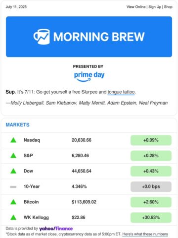The height and width of the screenshot is (238, 178).
Task: Click the 10-Year row label
Action: pyautogui.click(x=32, y=186)
